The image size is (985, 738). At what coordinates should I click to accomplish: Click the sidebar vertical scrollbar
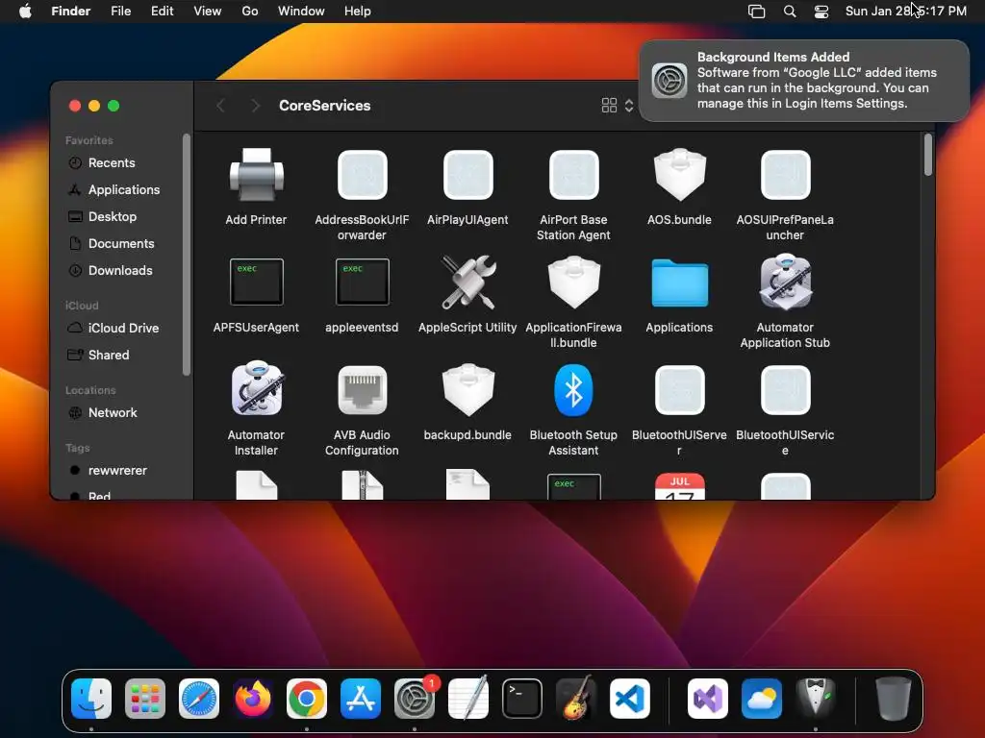186,254
